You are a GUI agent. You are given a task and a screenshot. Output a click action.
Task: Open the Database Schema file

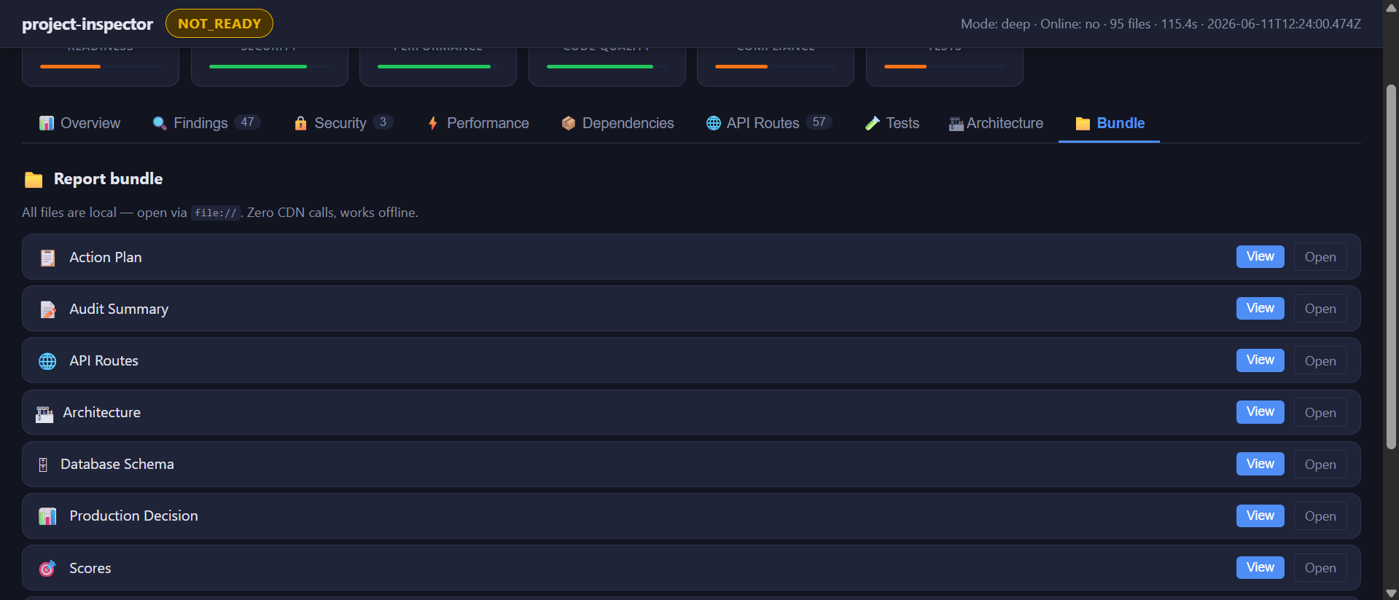[1320, 465]
